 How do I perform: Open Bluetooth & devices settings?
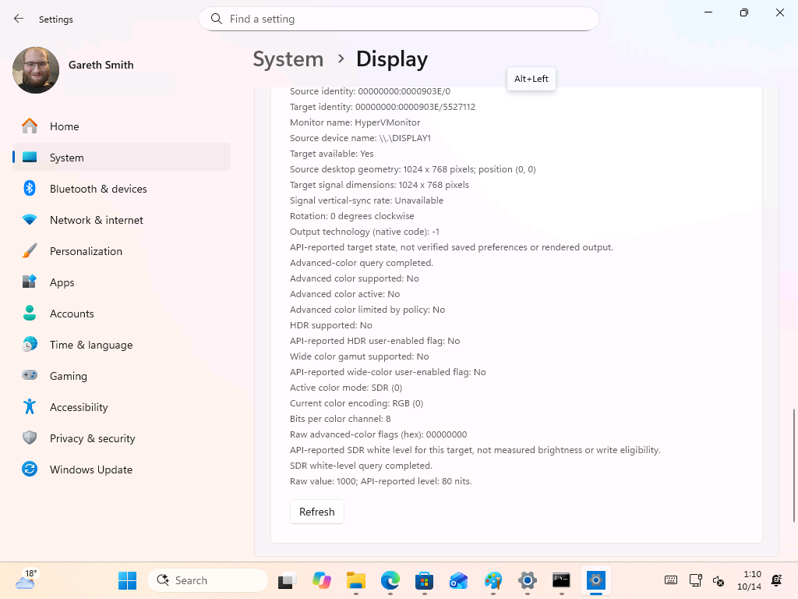coord(121,189)
